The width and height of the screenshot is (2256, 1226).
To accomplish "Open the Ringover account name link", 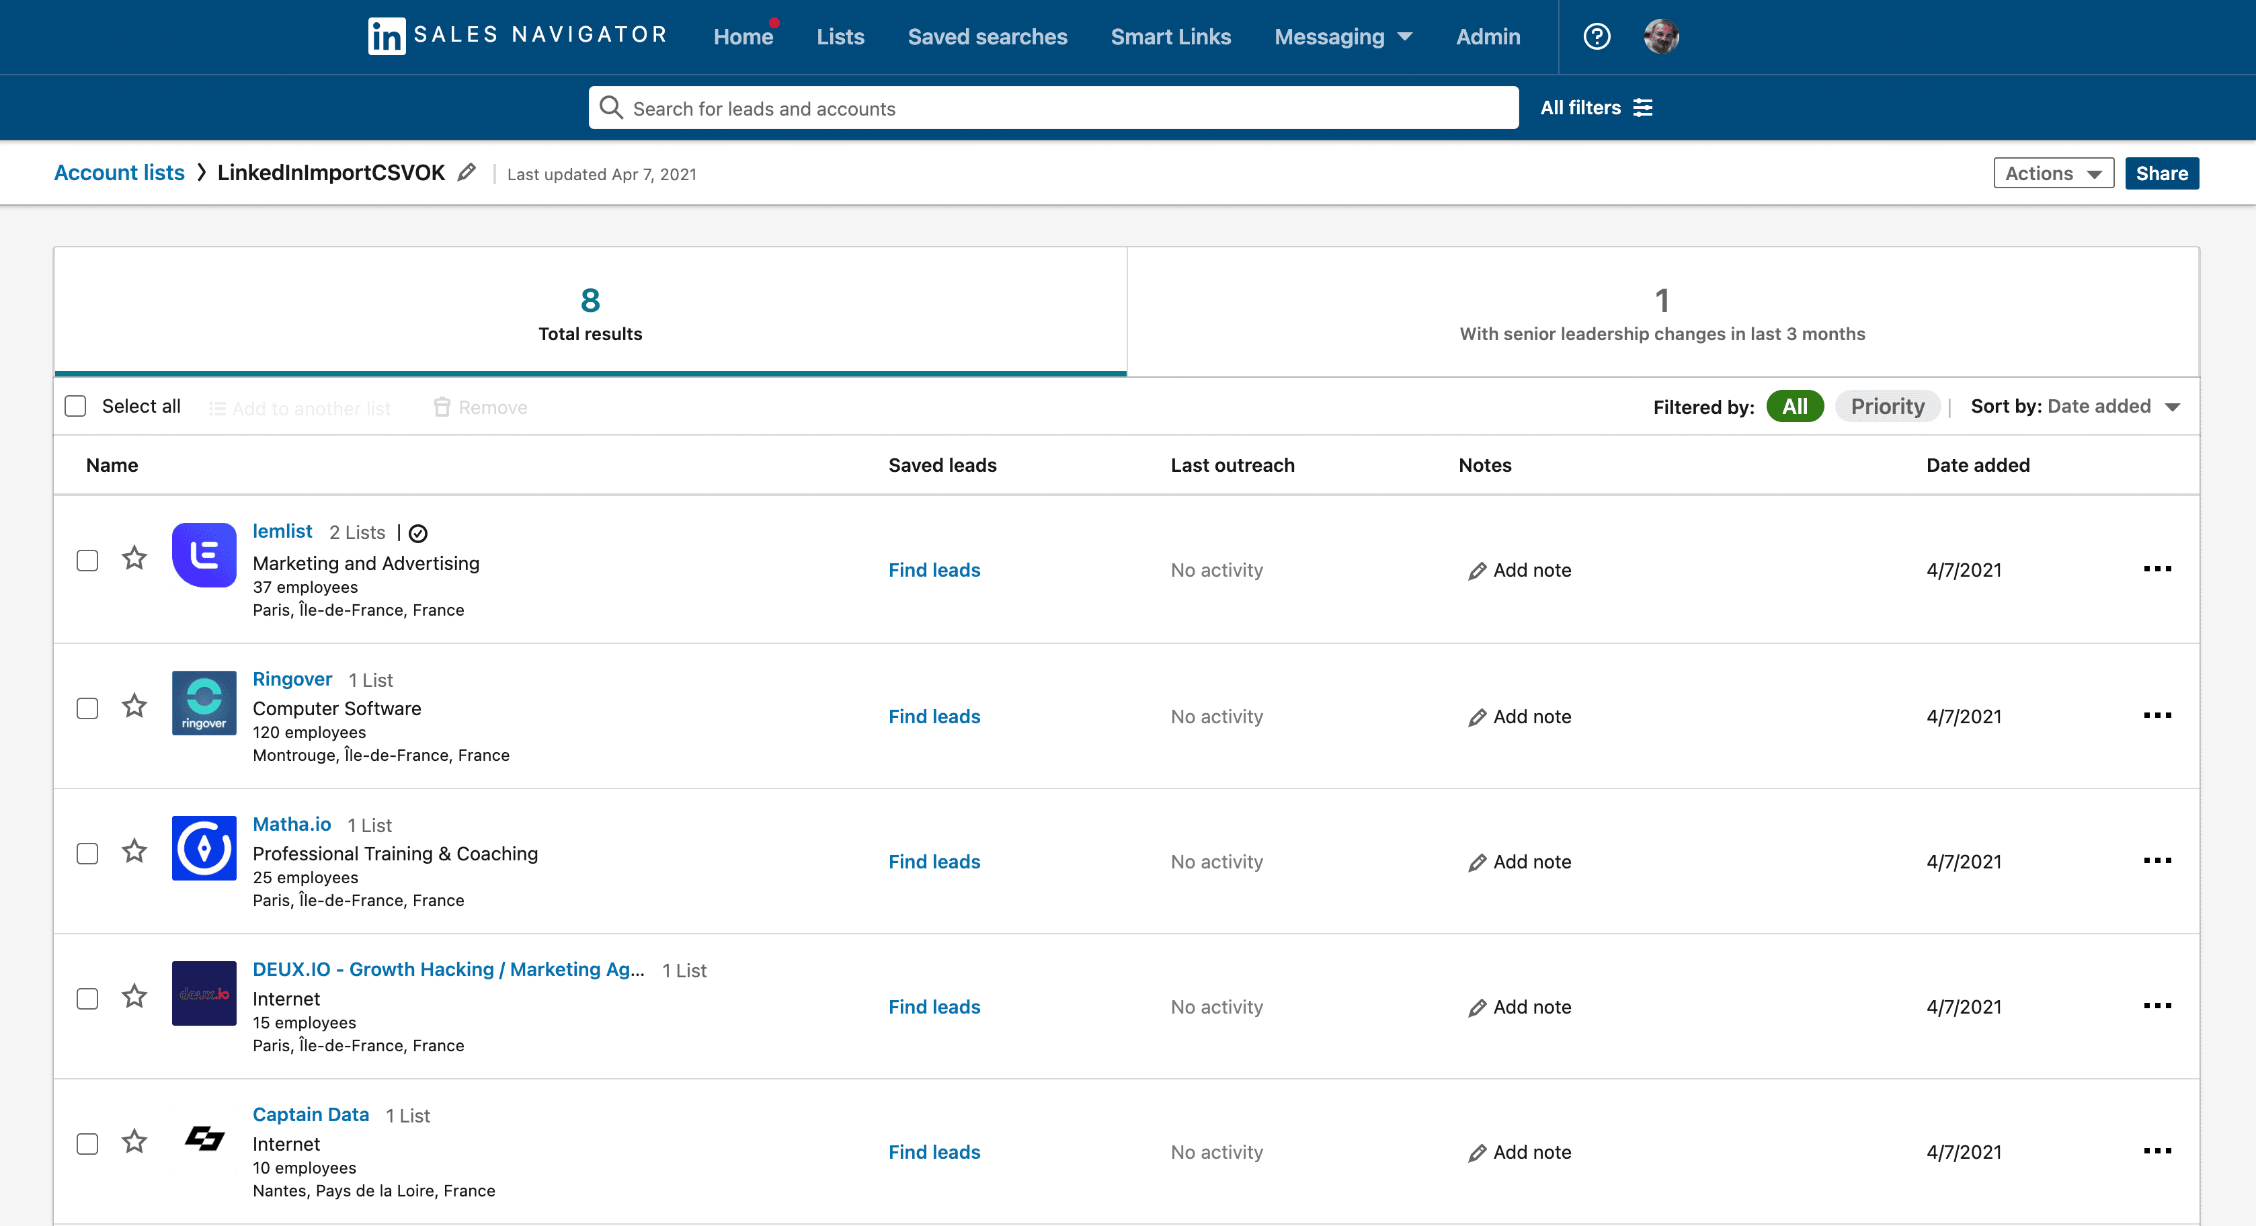I will pos(292,680).
